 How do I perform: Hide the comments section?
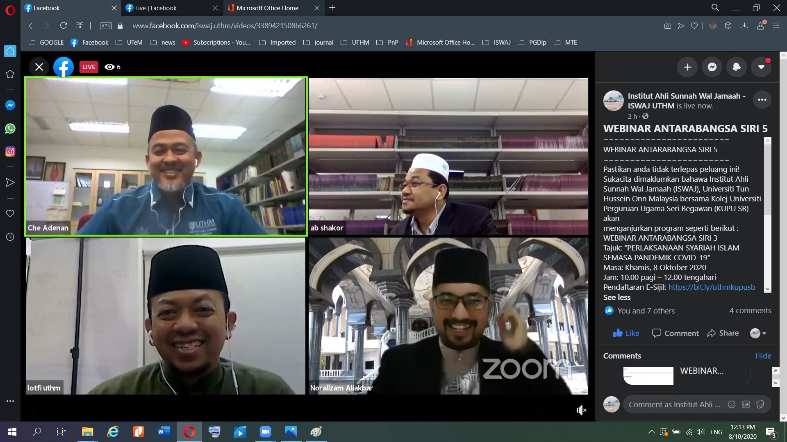pyautogui.click(x=763, y=356)
